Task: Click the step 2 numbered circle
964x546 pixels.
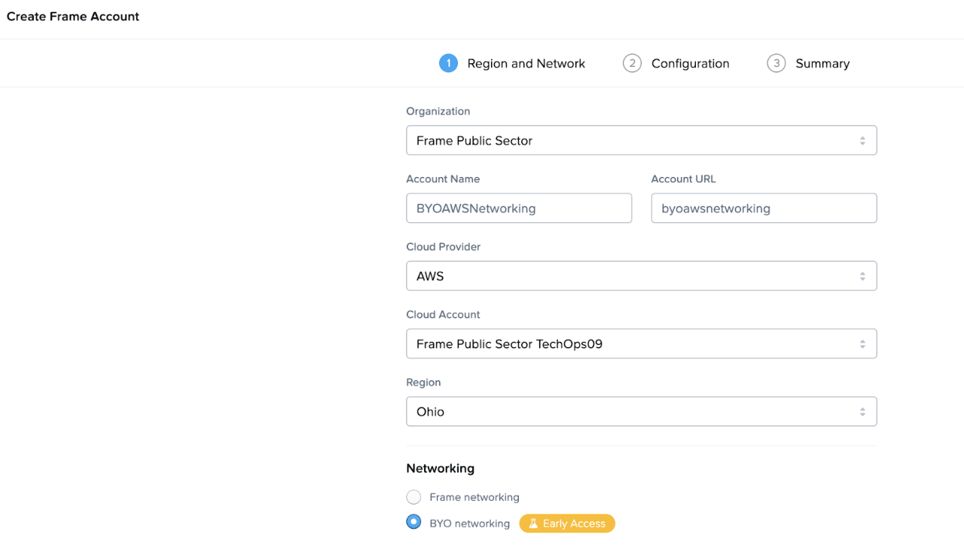Action: [632, 63]
